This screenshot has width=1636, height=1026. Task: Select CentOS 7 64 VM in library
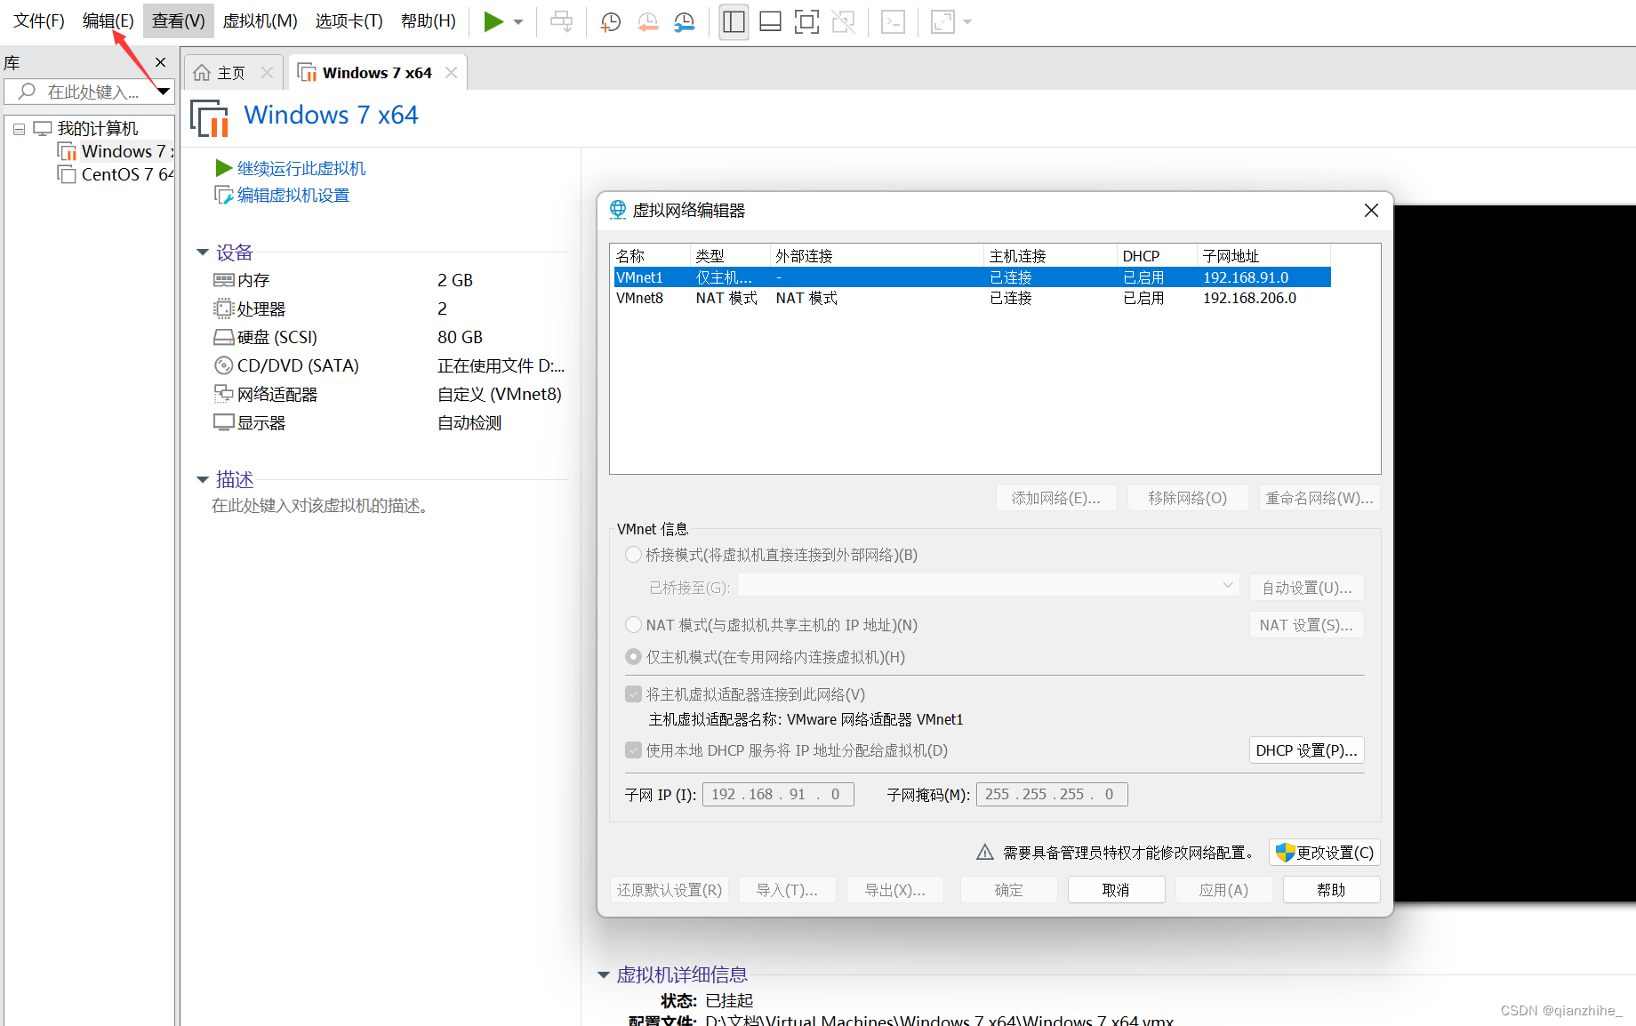(x=115, y=175)
